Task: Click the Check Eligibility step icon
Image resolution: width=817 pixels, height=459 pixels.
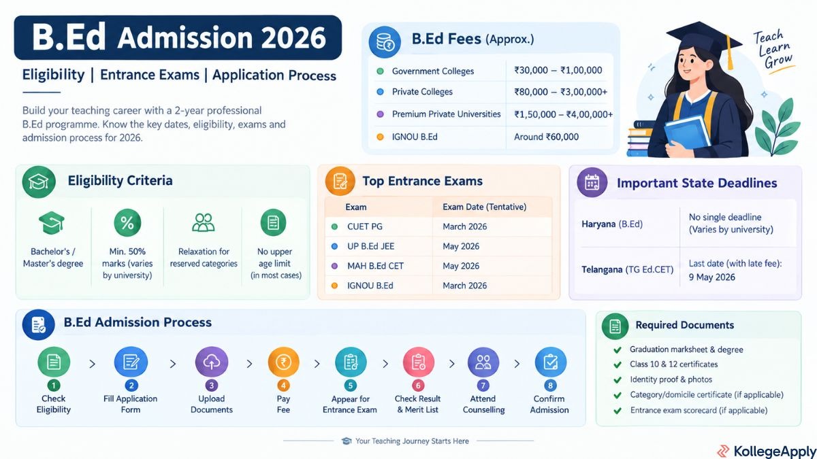Action: 53,362
